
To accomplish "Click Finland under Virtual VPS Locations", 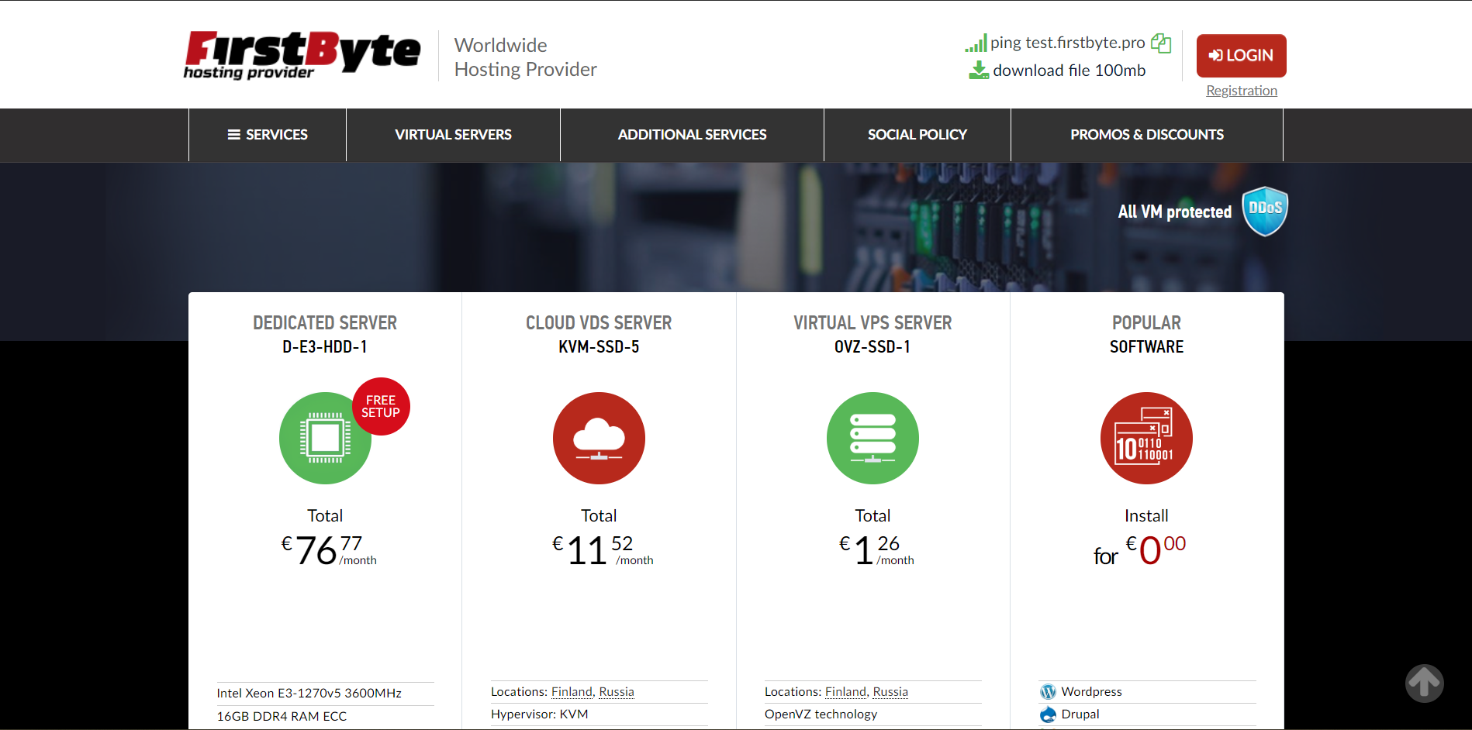I will [x=845, y=691].
